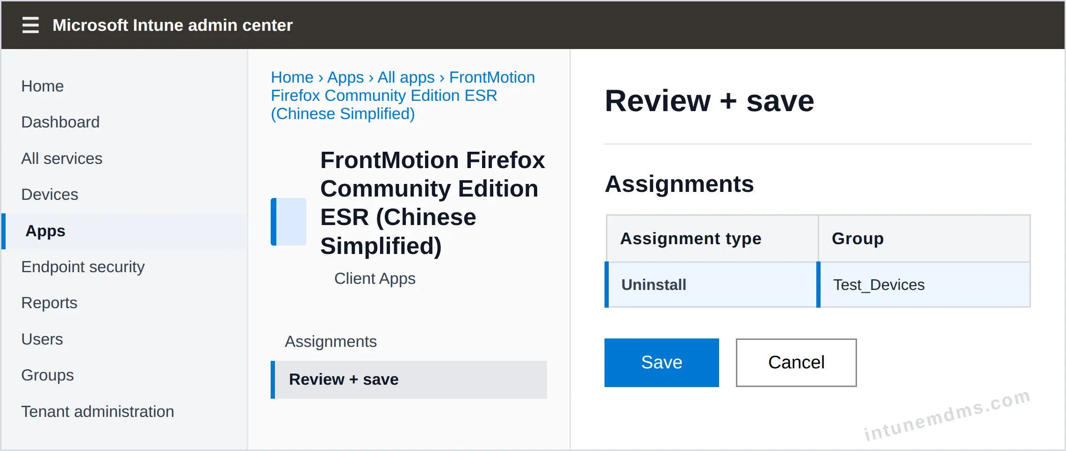Click the All apps breadcrumb link
The height and width of the screenshot is (451, 1066).
click(x=406, y=77)
